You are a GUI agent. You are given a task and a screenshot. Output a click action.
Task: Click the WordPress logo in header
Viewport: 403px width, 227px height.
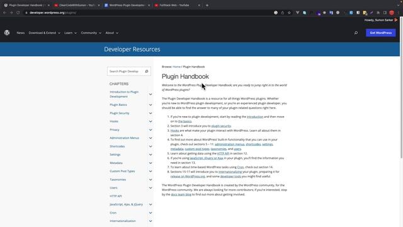coord(7,33)
